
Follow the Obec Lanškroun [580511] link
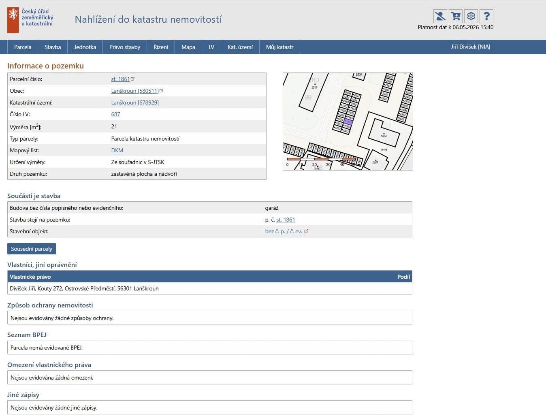pyautogui.click(x=135, y=91)
